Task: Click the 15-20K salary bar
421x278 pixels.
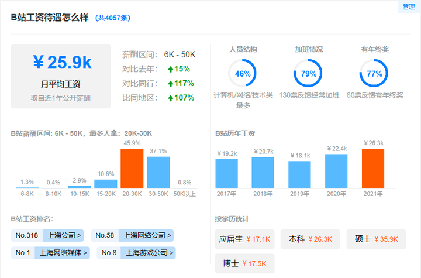Action: 105,184
